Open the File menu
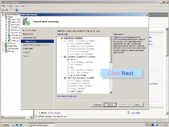The height and width of the screenshot is (127, 169). tap(3, 6)
